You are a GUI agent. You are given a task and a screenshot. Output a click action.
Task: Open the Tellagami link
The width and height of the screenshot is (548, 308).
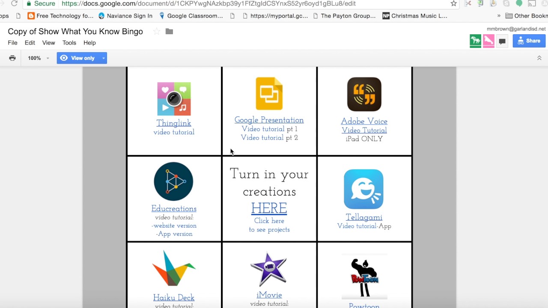pos(364,217)
